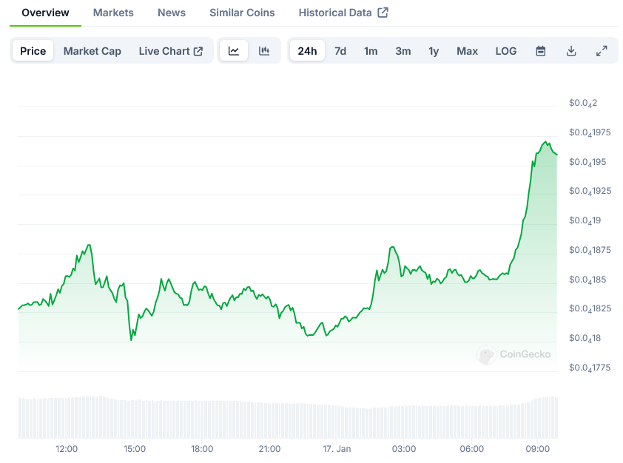The height and width of the screenshot is (463, 623).
Task: Open the Markets tab
Action: (113, 13)
